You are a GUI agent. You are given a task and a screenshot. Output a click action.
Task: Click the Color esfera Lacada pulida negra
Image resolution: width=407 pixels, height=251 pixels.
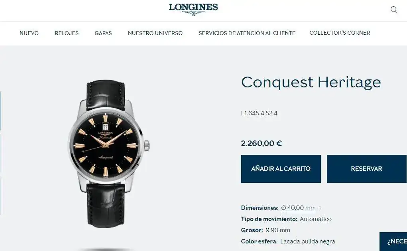click(x=308, y=241)
